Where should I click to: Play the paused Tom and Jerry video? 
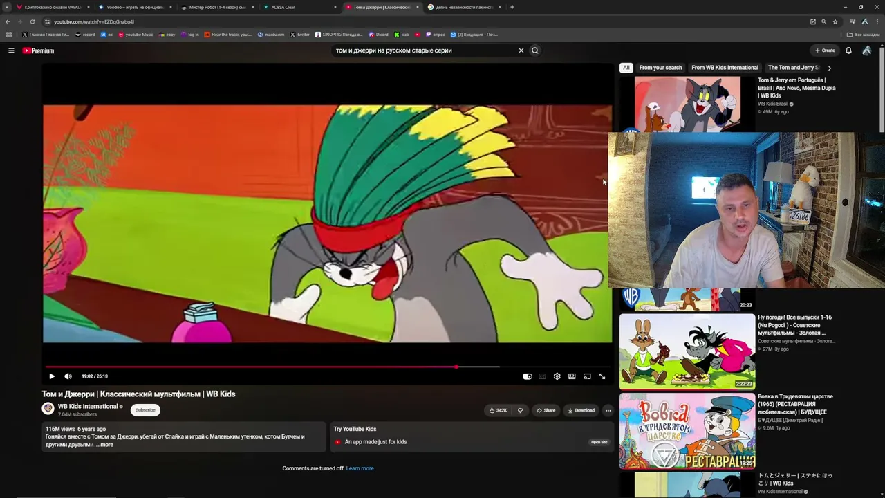click(52, 376)
